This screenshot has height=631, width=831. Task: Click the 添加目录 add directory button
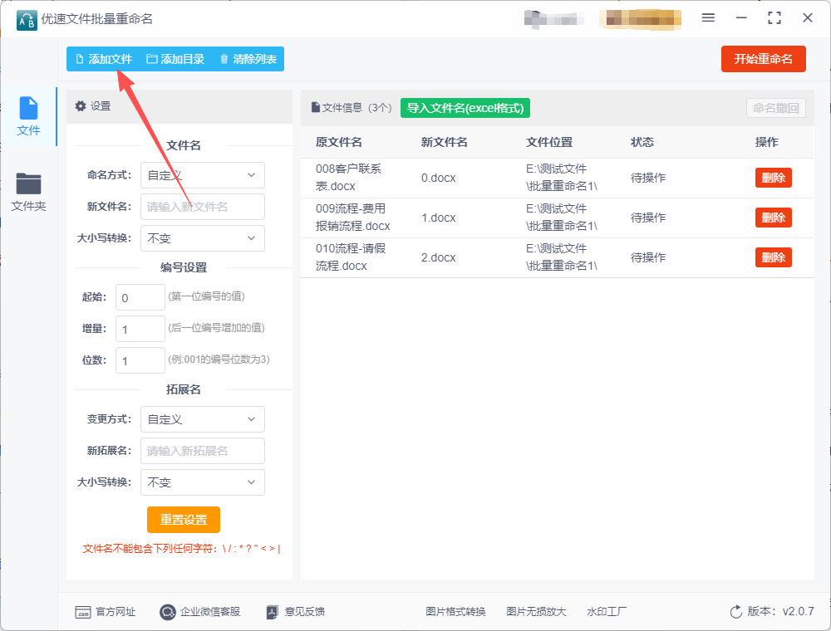175,59
